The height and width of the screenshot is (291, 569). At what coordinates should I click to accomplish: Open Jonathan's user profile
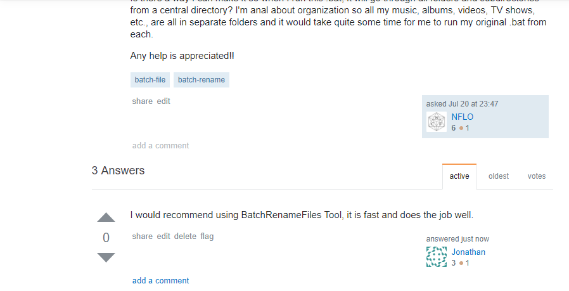click(468, 252)
